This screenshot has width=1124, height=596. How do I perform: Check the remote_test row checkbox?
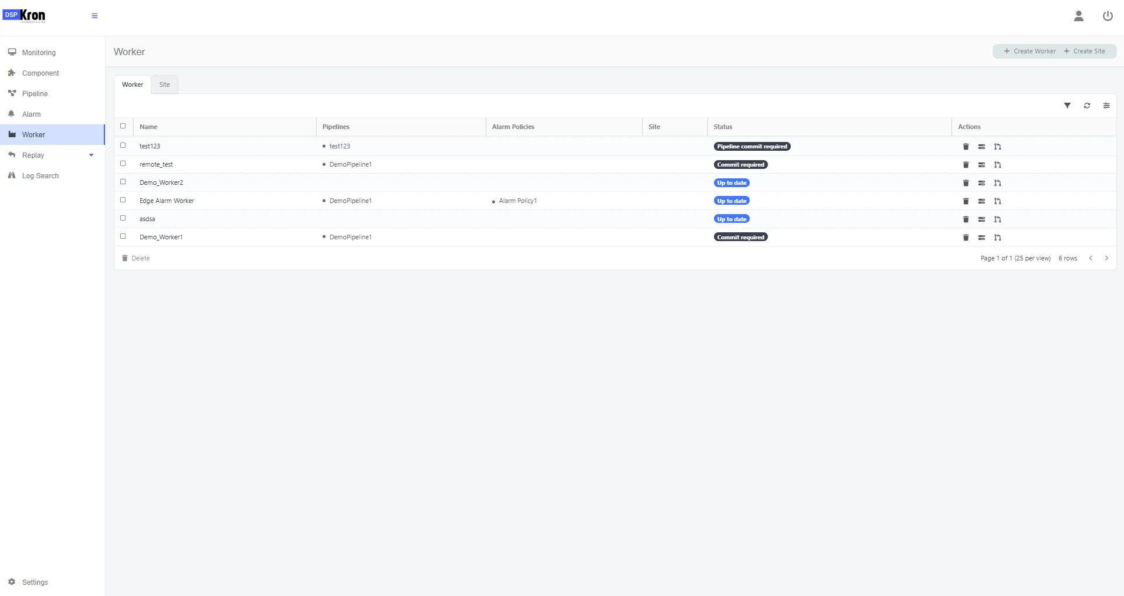[x=123, y=164]
